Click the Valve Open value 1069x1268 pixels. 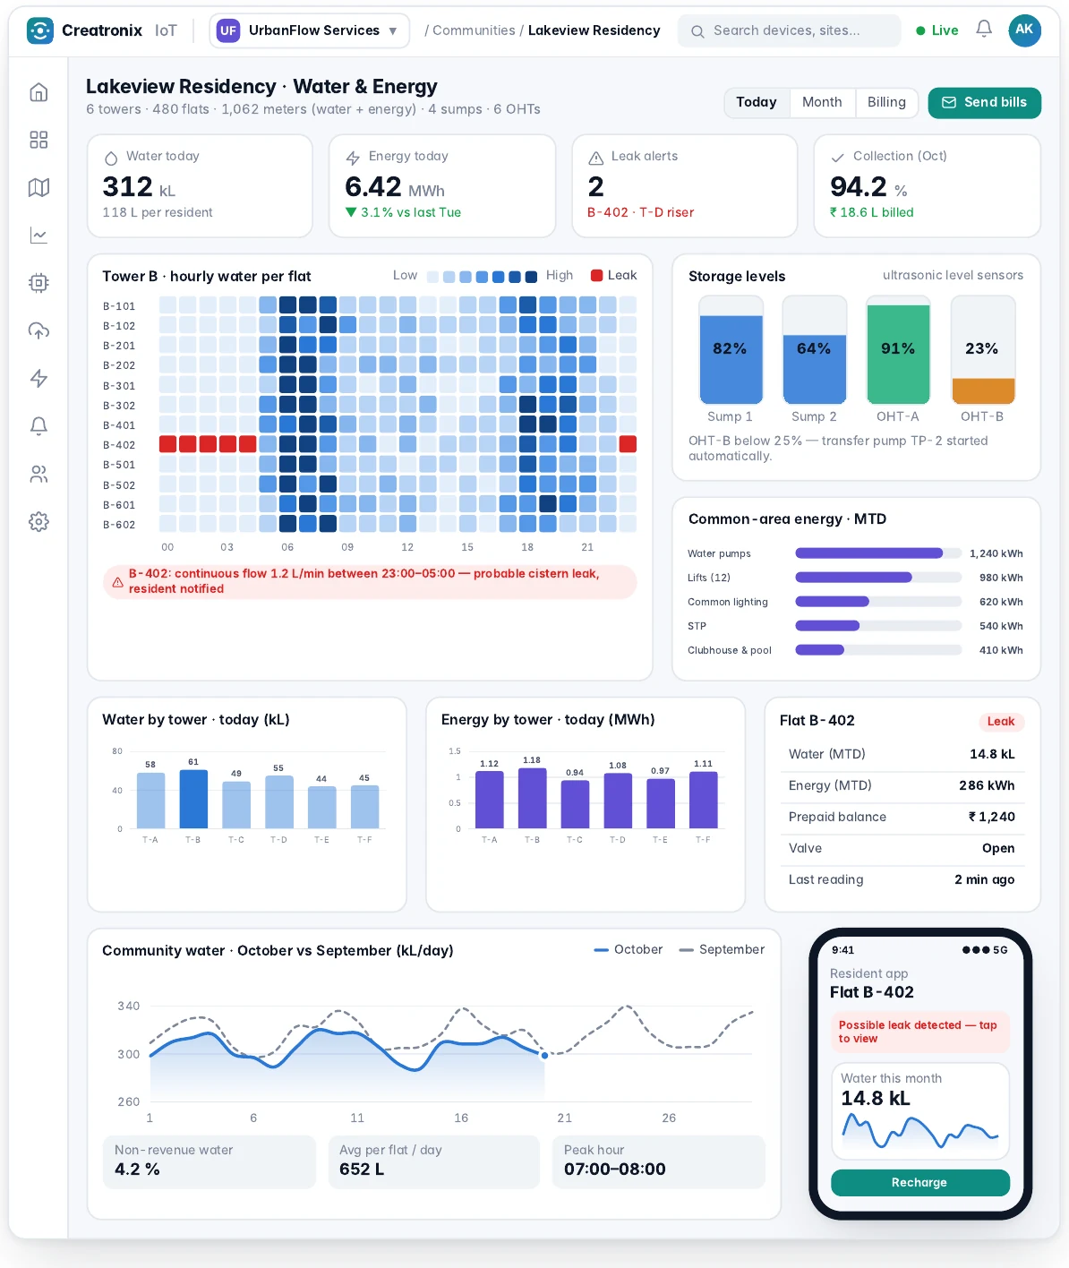pos(998,849)
